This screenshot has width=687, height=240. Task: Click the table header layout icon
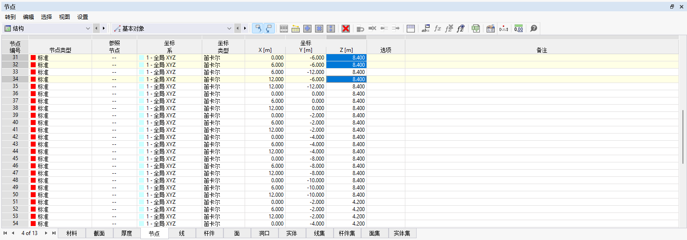[410, 28]
